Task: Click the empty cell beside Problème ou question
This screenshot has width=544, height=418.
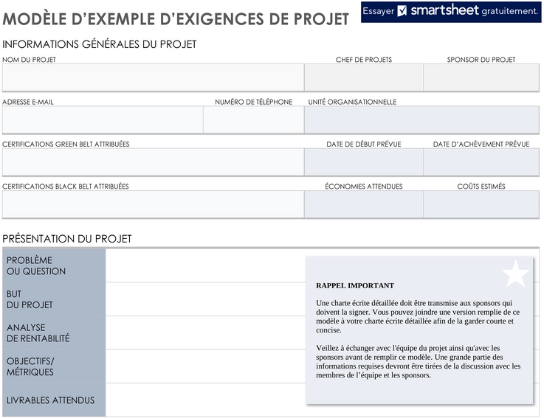Action: click(205, 265)
